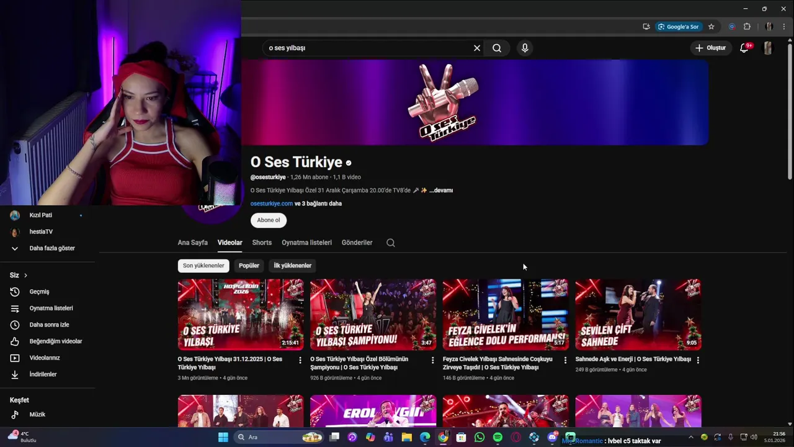This screenshot has width=794, height=447.
Task: Open WhatsApp from the taskbar
Action: 480,437
